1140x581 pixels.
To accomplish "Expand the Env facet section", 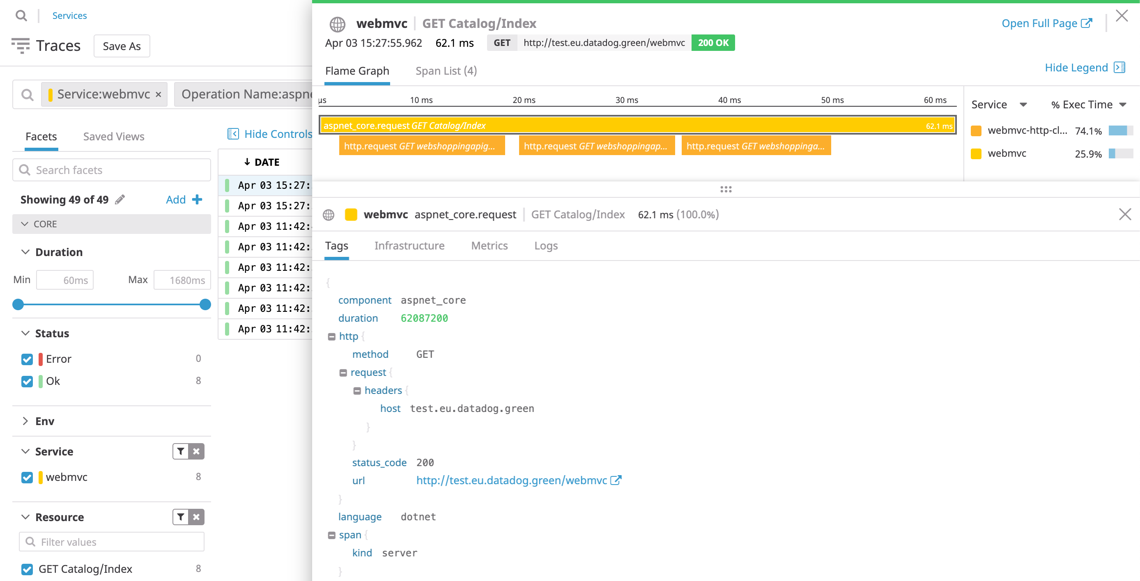I will point(25,421).
